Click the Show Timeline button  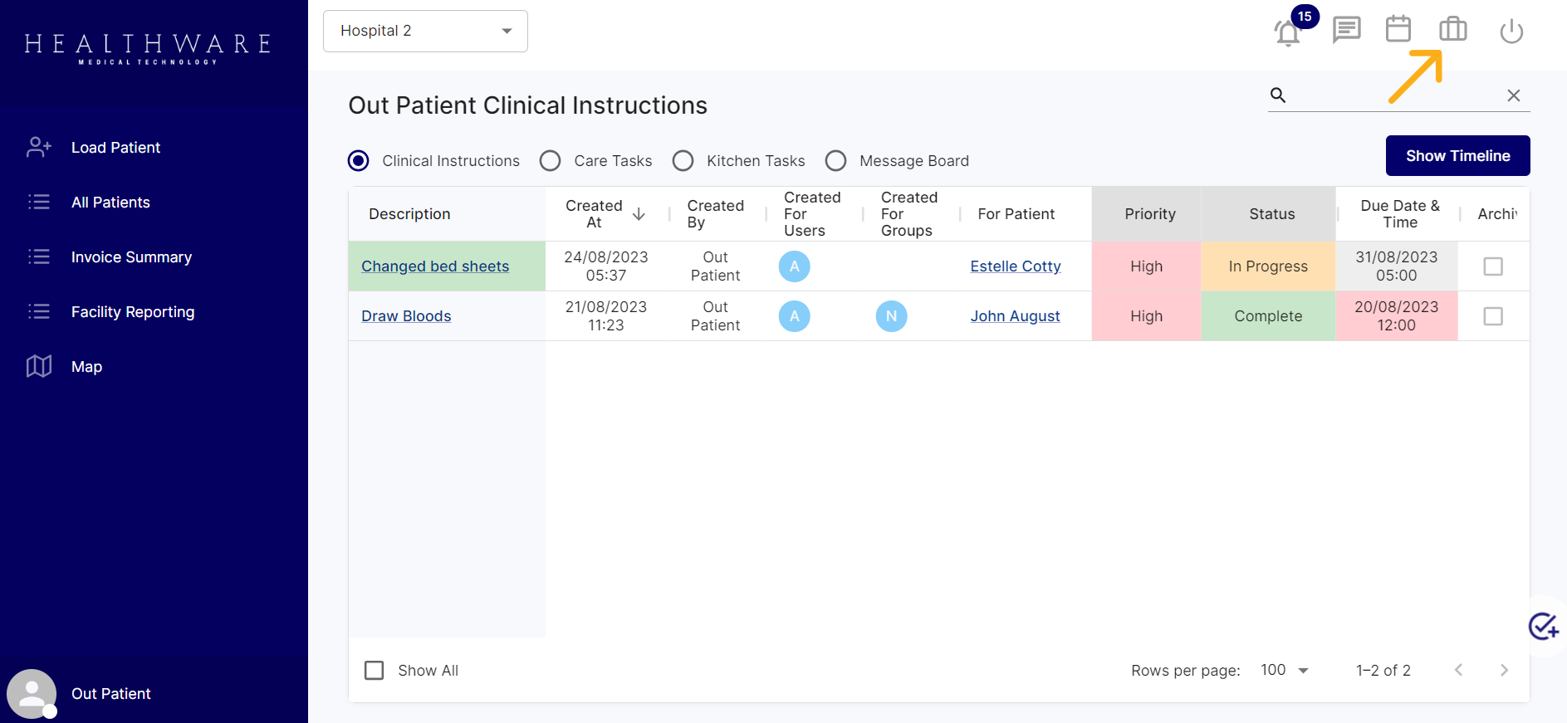(x=1457, y=156)
